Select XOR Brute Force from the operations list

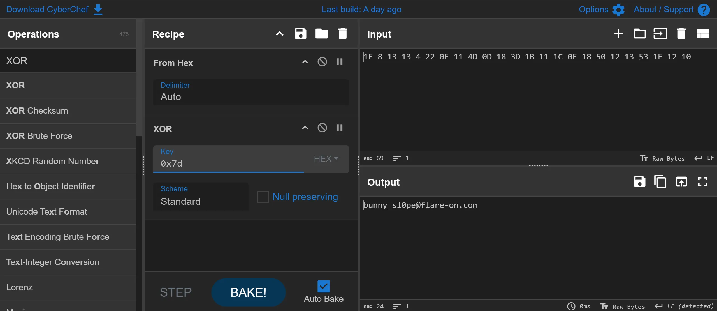tap(39, 136)
